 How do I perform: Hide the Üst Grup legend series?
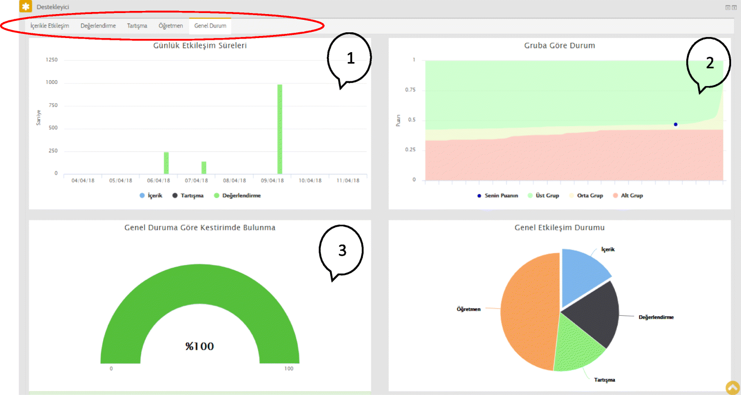(544, 196)
